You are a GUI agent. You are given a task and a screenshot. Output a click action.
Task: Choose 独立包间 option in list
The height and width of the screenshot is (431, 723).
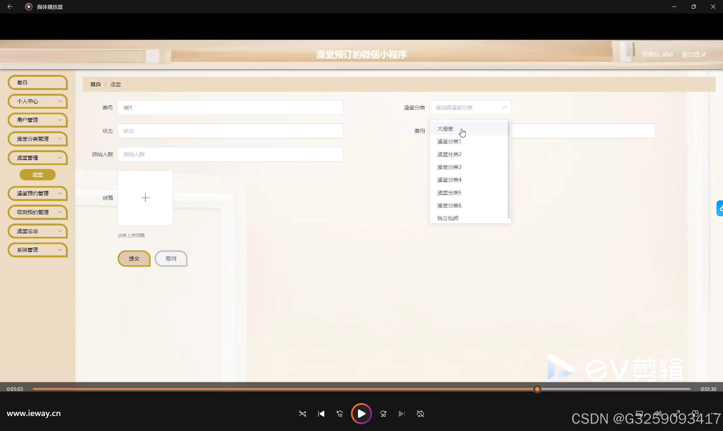click(448, 218)
